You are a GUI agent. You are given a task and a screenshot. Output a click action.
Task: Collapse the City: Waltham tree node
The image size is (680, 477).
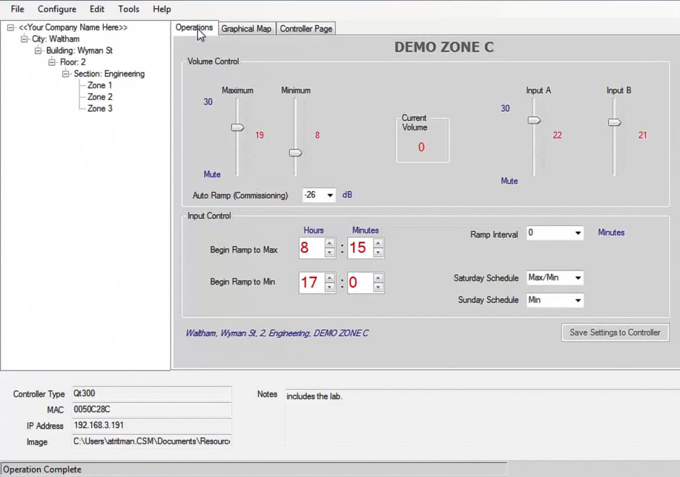[x=24, y=39]
